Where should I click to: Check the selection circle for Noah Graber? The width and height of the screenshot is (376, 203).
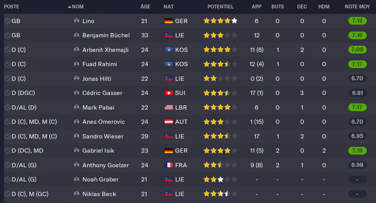pos(7,180)
